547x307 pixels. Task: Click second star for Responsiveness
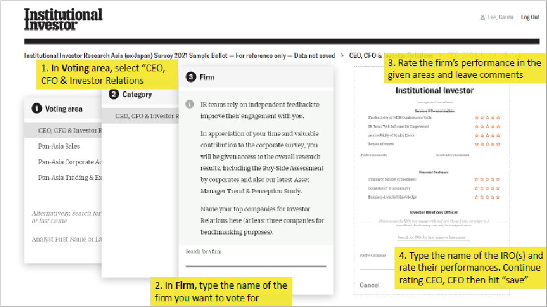point(482,144)
